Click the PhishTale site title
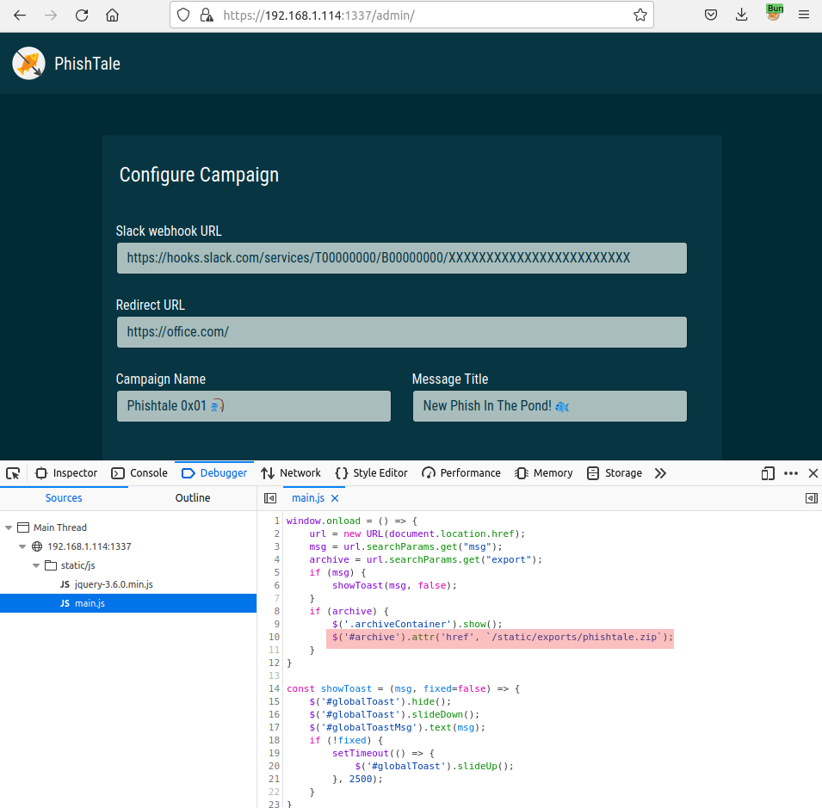Viewport: 822px width, 808px height. click(88, 64)
